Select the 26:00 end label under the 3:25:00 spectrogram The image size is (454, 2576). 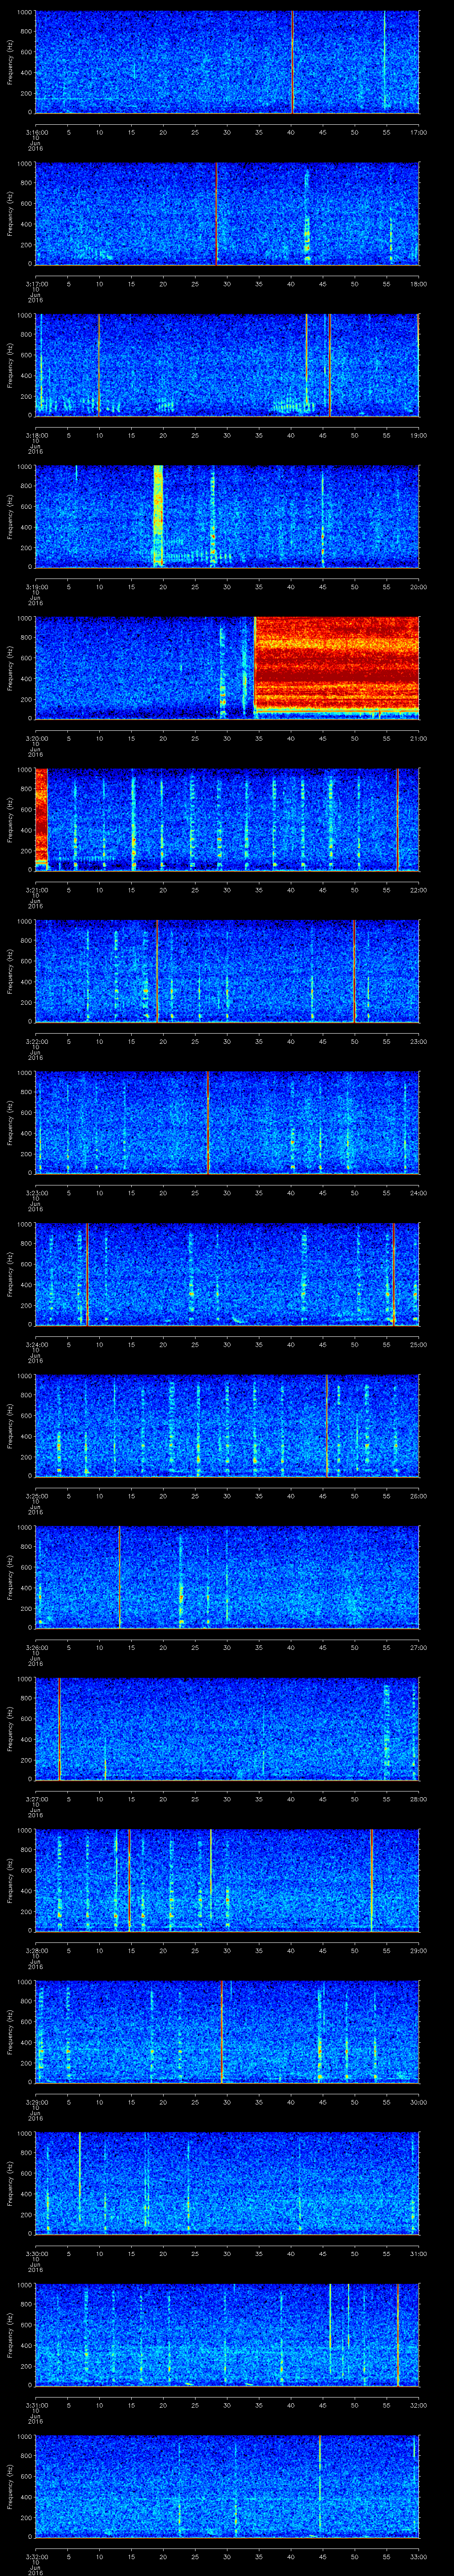tap(419, 1496)
